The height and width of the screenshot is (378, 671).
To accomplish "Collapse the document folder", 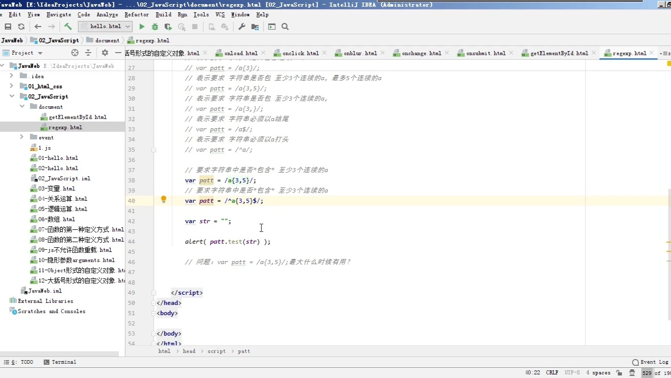I will [x=22, y=107].
